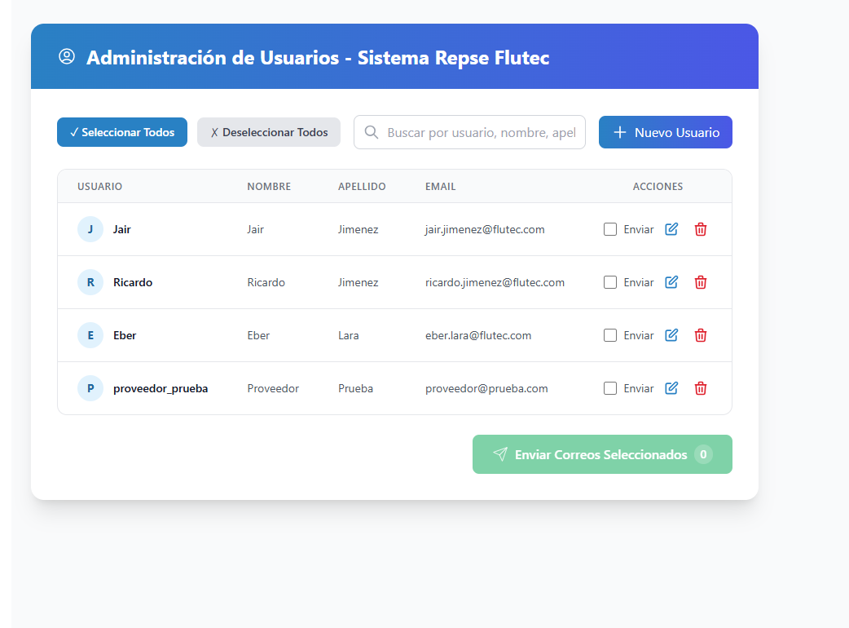The image size is (849, 628).
Task: Click the R avatar for Ricardo
Action: coord(90,282)
